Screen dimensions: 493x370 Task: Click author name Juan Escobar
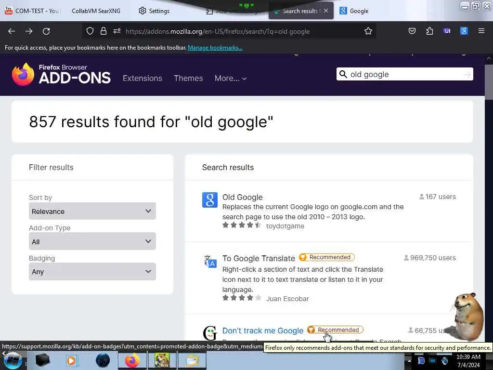point(287,299)
